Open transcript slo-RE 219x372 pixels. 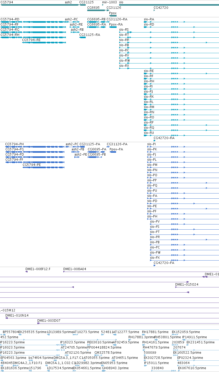click(149, 71)
